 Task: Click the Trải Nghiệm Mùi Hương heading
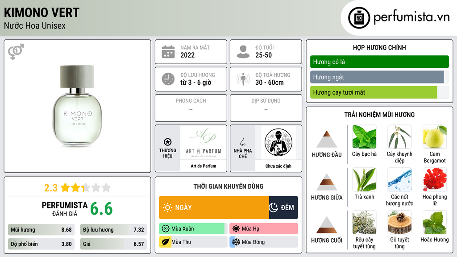click(379, 115)
